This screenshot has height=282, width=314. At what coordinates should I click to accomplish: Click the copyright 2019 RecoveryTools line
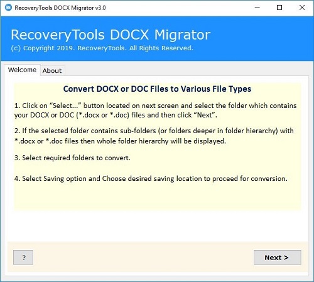click(x=102, y=48)
